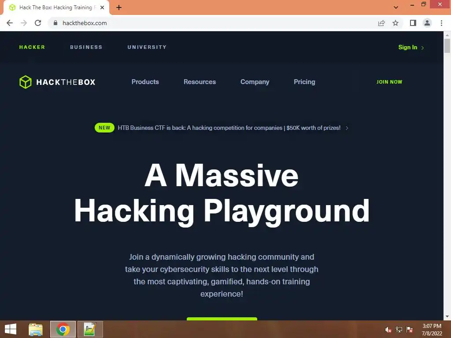Click the green button below hero text

click(222, 319)
